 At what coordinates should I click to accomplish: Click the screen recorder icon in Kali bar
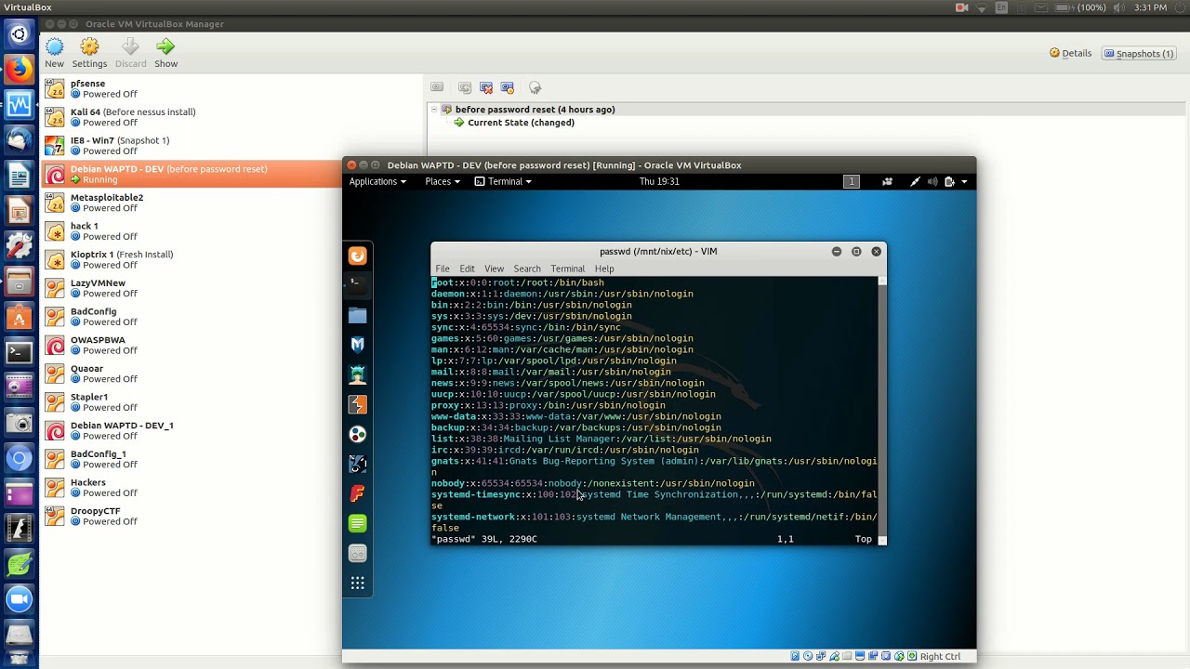pyautogui.click(x=887, y=181)
